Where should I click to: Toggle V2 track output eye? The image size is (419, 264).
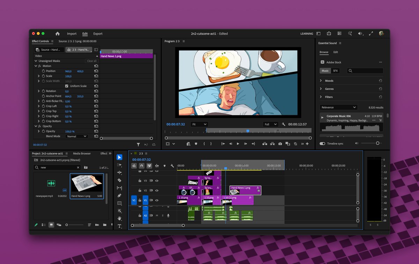(157, 191)
